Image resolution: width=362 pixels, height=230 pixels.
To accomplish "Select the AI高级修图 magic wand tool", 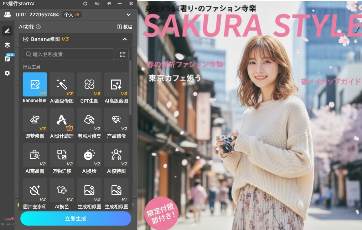I will coord(62,84).
